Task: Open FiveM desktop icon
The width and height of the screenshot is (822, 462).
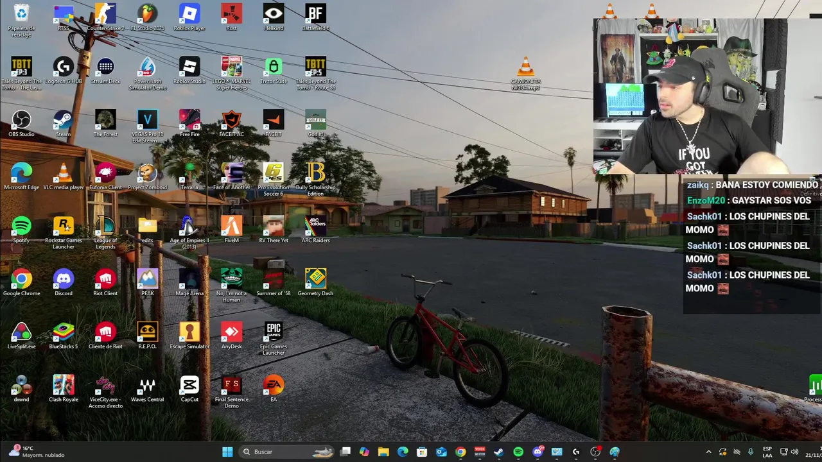Action: pos(231,230)
